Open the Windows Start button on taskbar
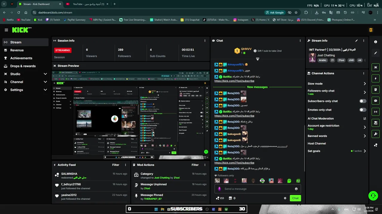Viewport: 382px width, 214px height. (156, 209)
